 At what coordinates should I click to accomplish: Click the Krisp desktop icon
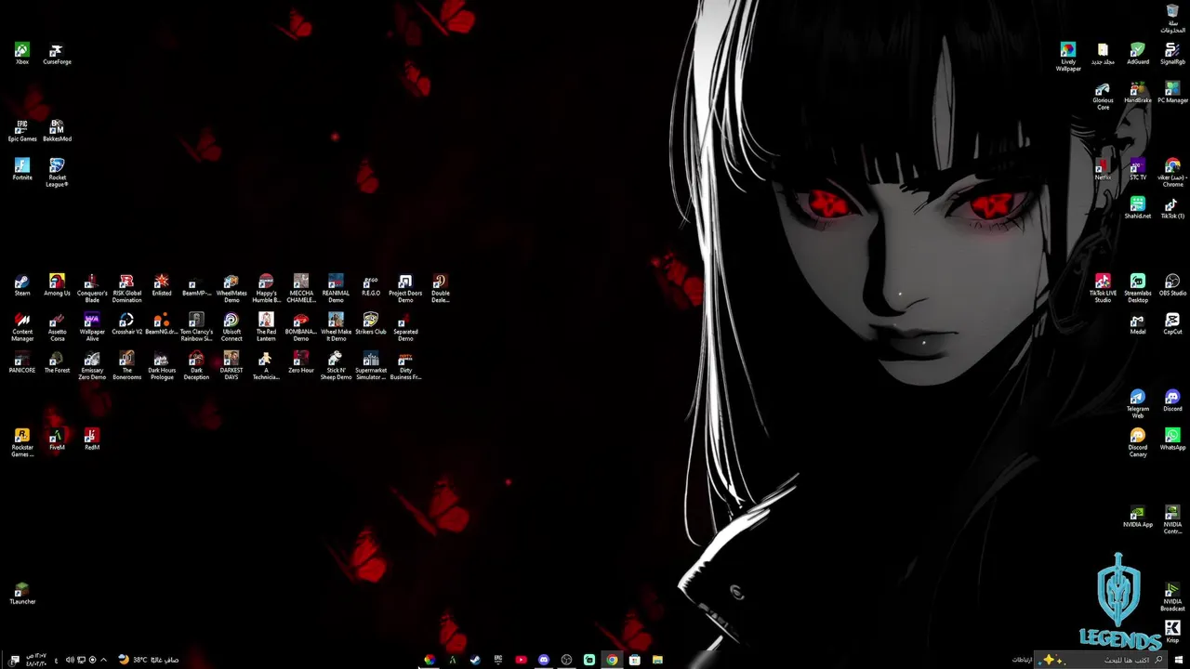[1172, 633]
